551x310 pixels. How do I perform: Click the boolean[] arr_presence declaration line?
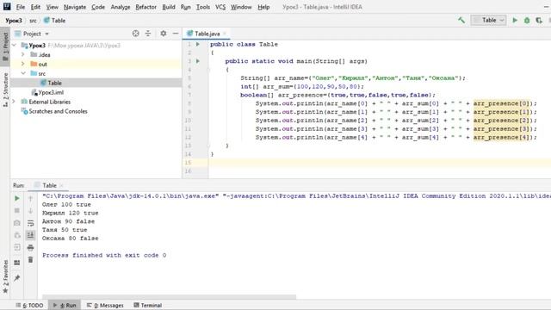coord(337,95)
